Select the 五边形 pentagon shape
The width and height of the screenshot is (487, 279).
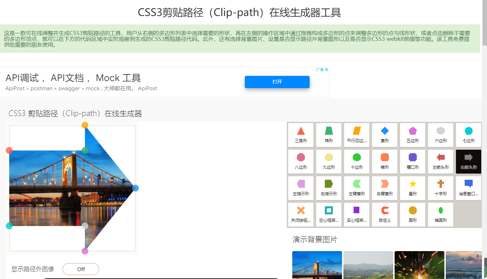(412, 135)
